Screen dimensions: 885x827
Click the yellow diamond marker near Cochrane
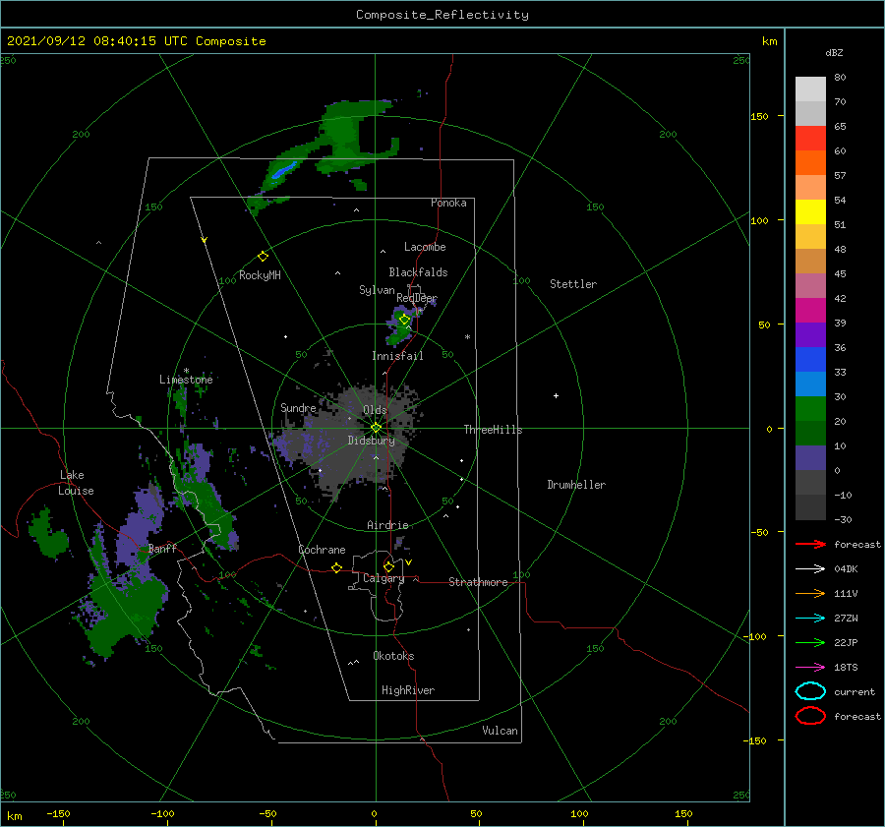click(x=336, y=567)
